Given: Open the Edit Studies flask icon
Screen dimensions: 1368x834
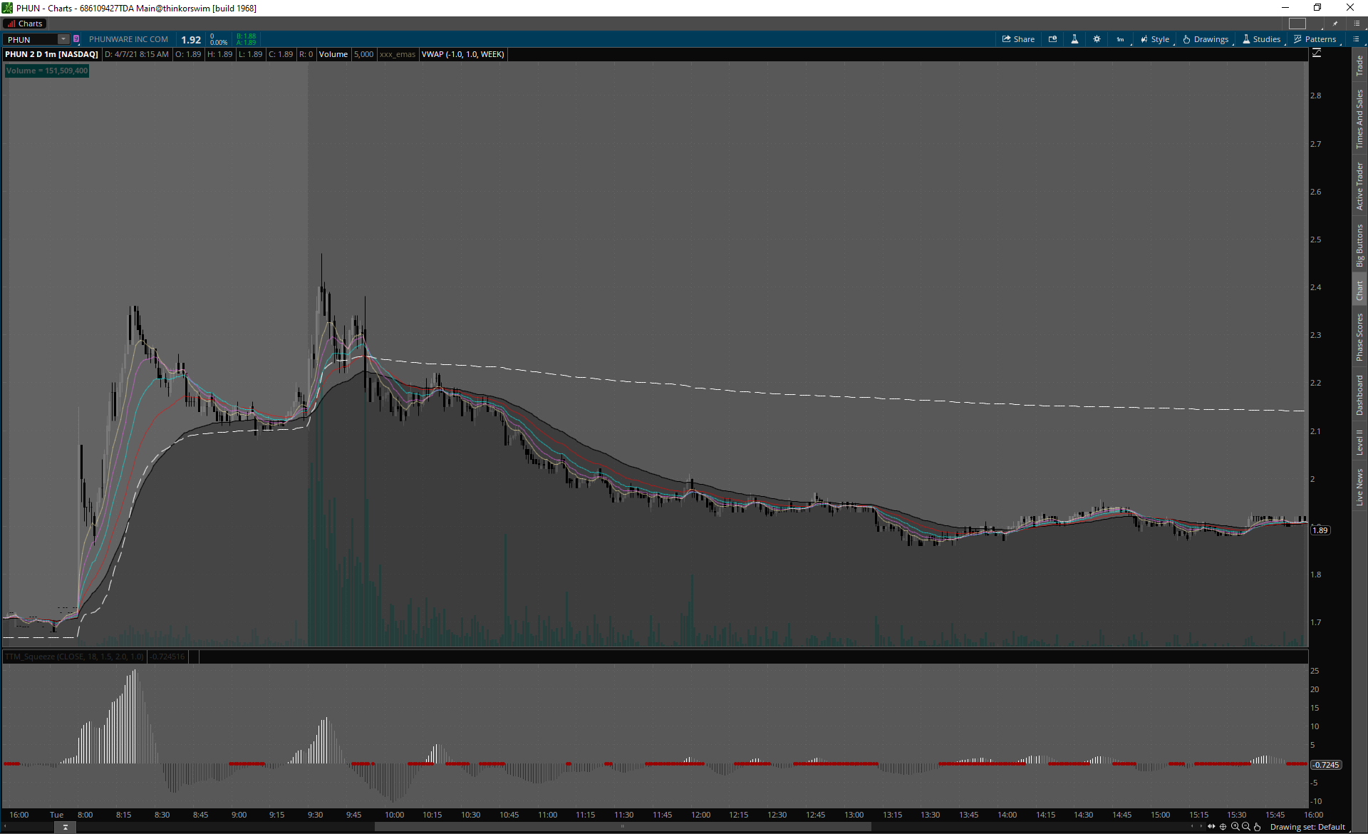Looking at the screenshot, I should pos(1074,39).
